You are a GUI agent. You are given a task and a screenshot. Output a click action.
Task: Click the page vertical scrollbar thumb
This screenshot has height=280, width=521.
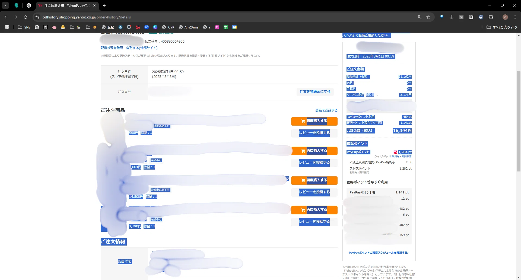tap(519, 121)
